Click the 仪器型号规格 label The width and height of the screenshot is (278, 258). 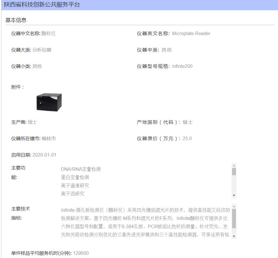[153, 66]
